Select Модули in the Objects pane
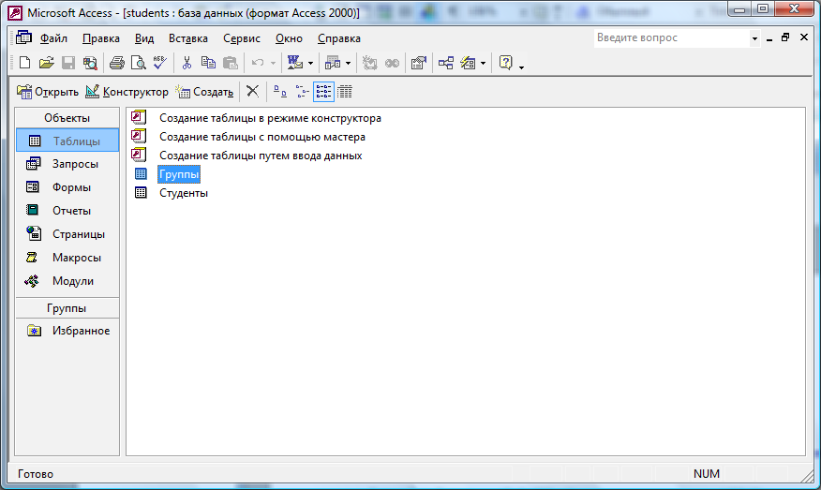This screenshot has height=490, width=821. (x=67, y=281)
